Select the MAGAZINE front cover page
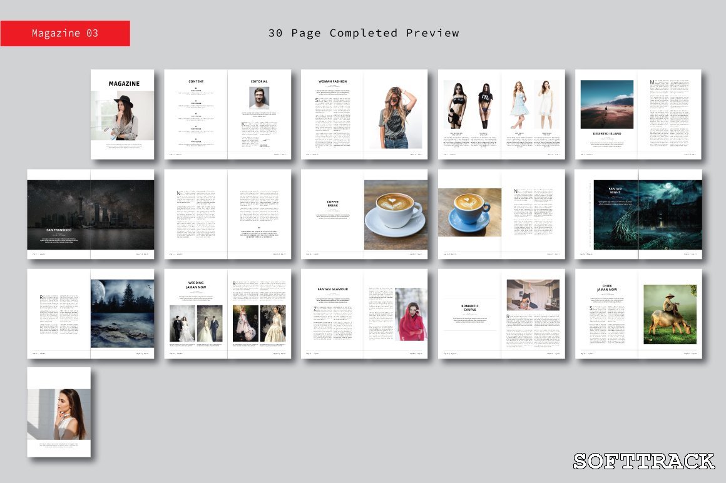This screenshot has width=726, height=483. click(123, 114)
